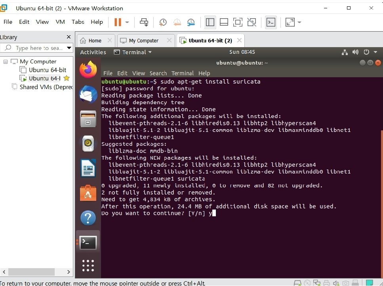Click the Terminal icon in the dock
This screenshot has height=286, width=383.
[88, 242]
